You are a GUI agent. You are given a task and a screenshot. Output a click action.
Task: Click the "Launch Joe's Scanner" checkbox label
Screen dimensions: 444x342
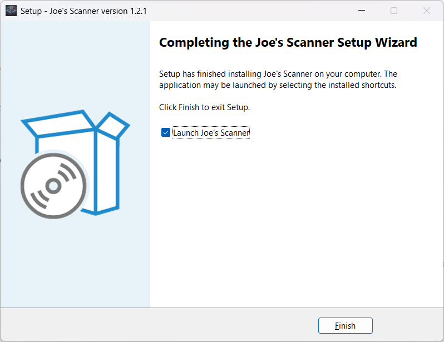pyautogui.click(x=211, y=133)
